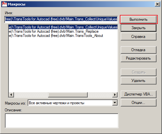Click the Редактировать button
This screenshot has width=162, height=134.
(139, 58)
